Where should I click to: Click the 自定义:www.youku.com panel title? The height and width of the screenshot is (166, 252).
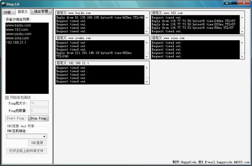tap(74, 38)
